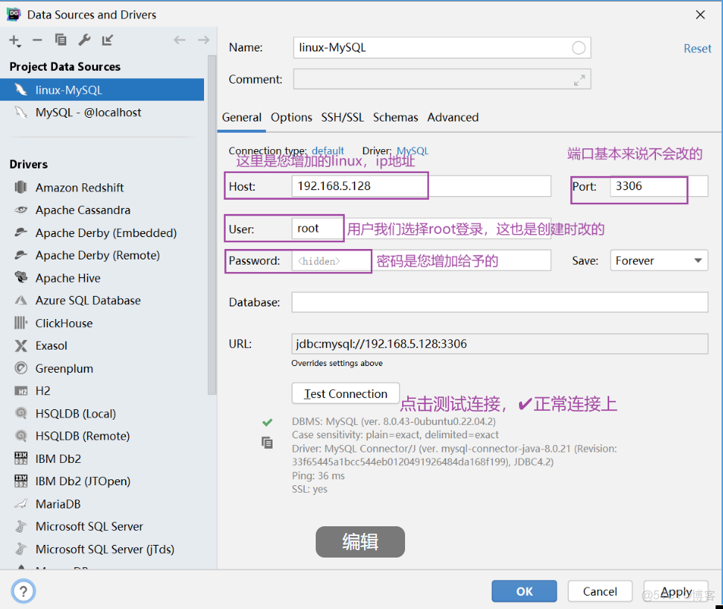Viewport: 723px width, 609px height.
Task: Open the Save Forever dropdown
Action: [659, 261]
